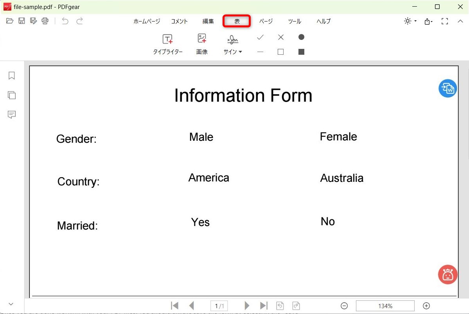The height and width of the screenshot is (314, 469).
Task: Pick the filled black square swatch
Action: click(x=301, y=51)
